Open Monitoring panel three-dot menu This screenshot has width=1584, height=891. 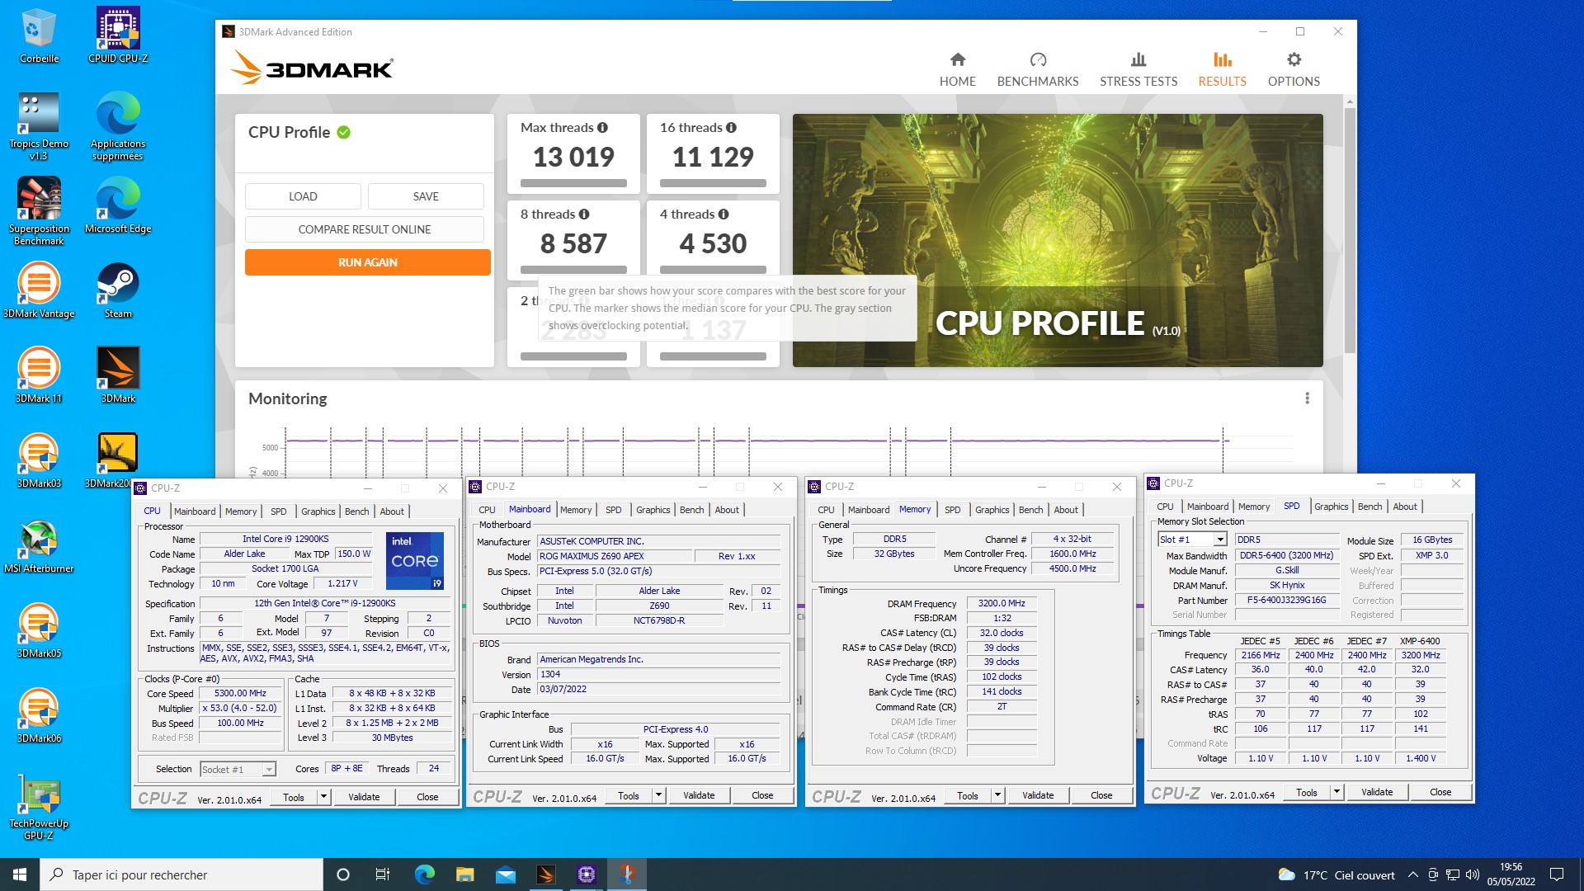point(1307,398)
